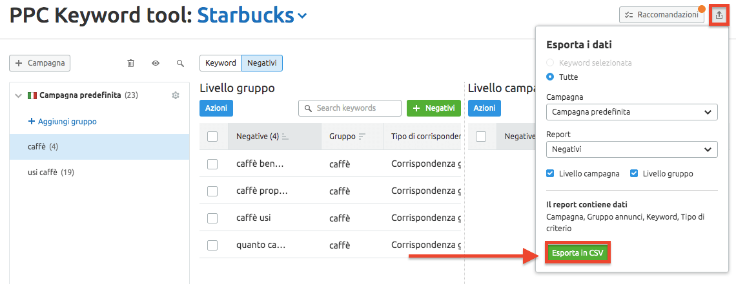Toggle the eye visibility icon
This screenshot has height=284, width=736.
coord(156,63)
